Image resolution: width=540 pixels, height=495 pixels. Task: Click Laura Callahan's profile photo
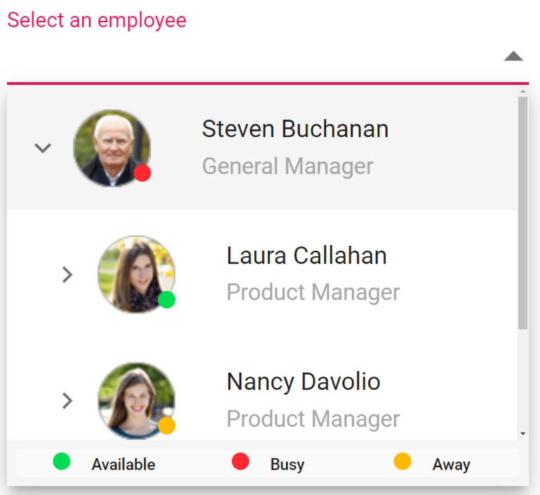136,274
